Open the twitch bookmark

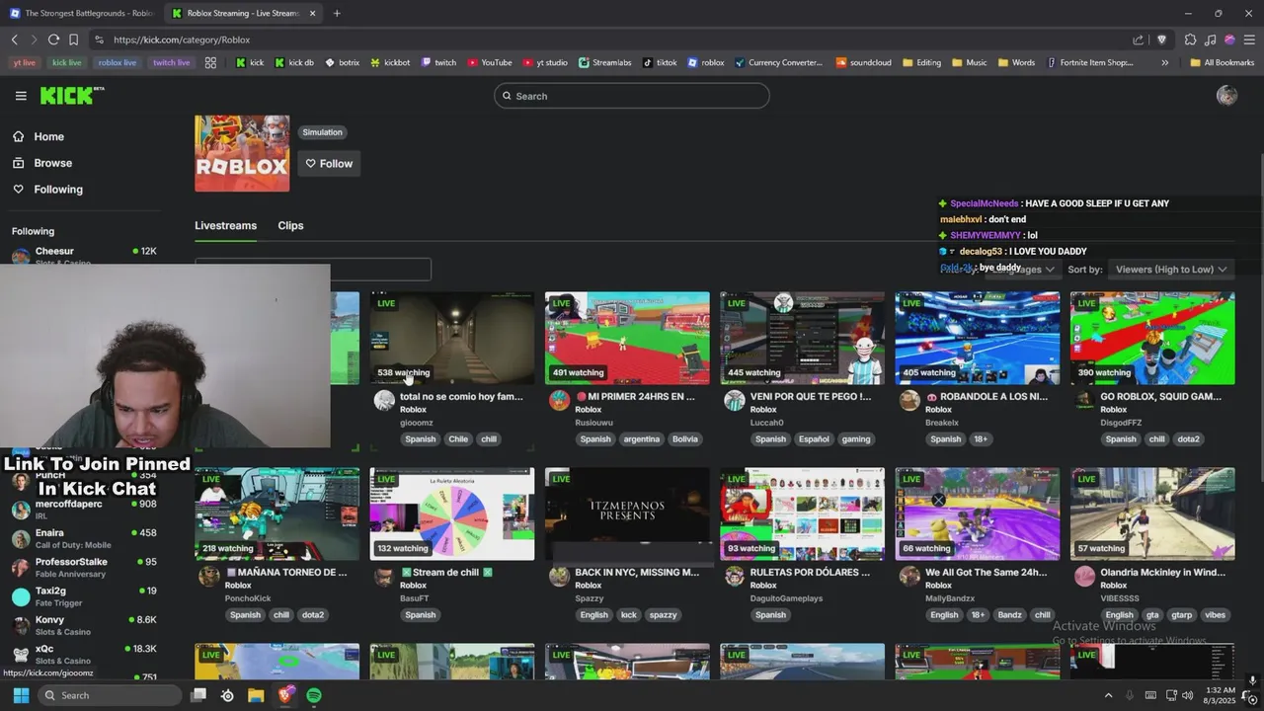tap(438, 62)
